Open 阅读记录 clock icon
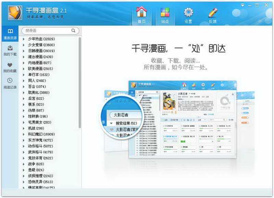This screenshot has width=274, height=198. (10, 84)
